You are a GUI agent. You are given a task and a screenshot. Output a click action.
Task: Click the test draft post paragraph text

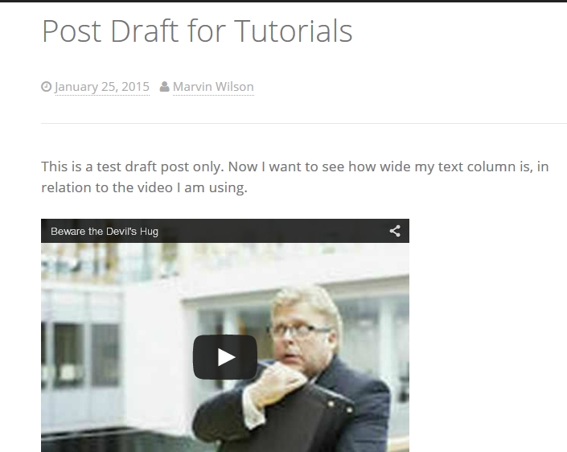click(x=294, y=177)
